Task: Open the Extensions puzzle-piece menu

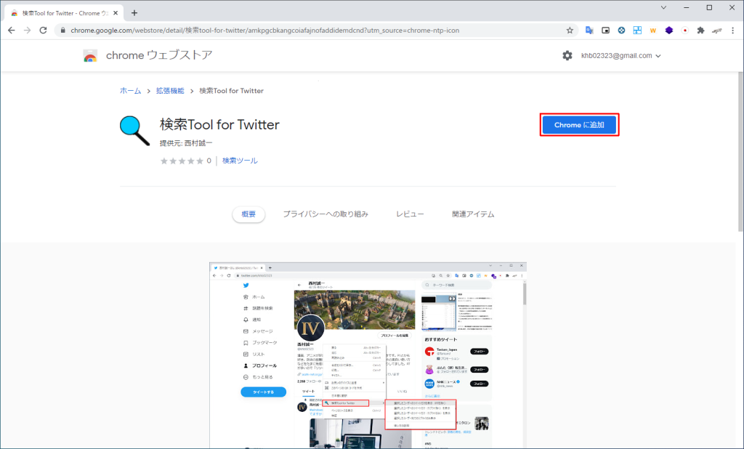Action: 700,31
